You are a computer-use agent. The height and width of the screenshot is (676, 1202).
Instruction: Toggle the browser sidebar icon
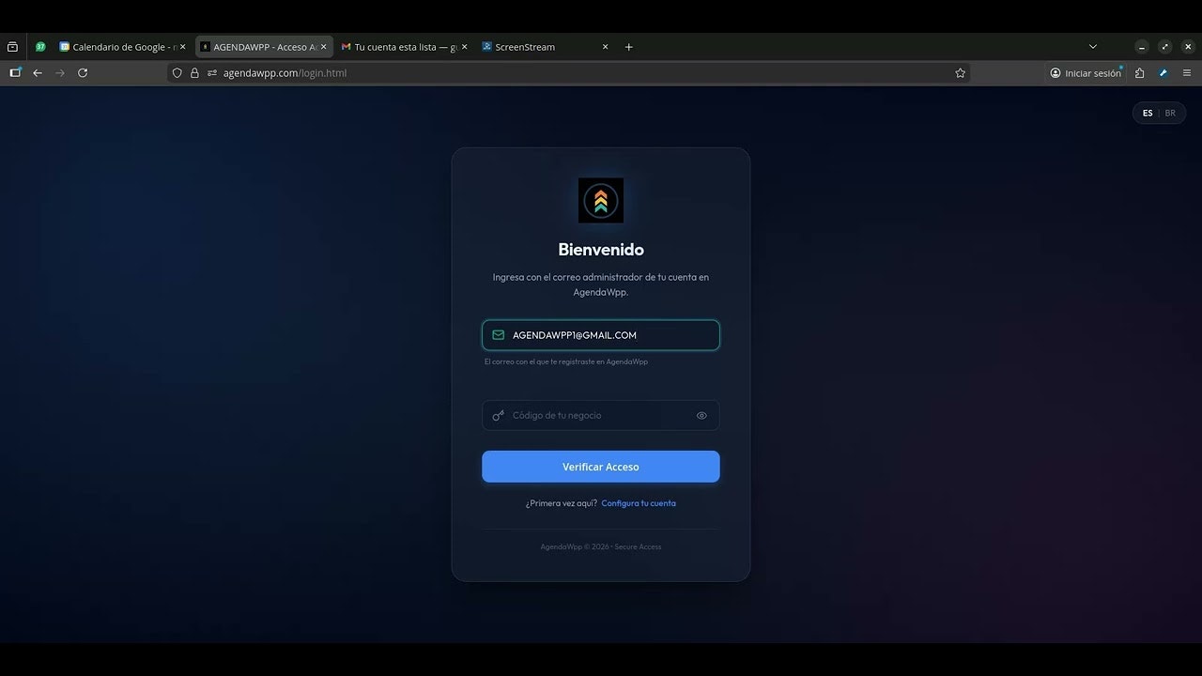point(15,72)
